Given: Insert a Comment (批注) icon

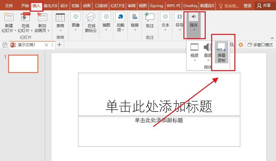Looking at the screenshot, I should 150,17.
